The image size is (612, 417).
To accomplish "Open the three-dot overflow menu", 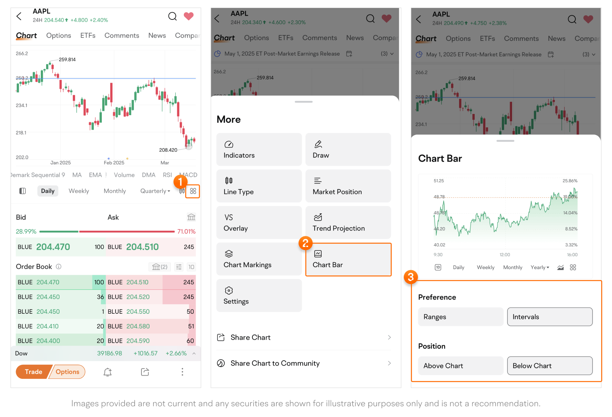I will (x=182, y=372).
